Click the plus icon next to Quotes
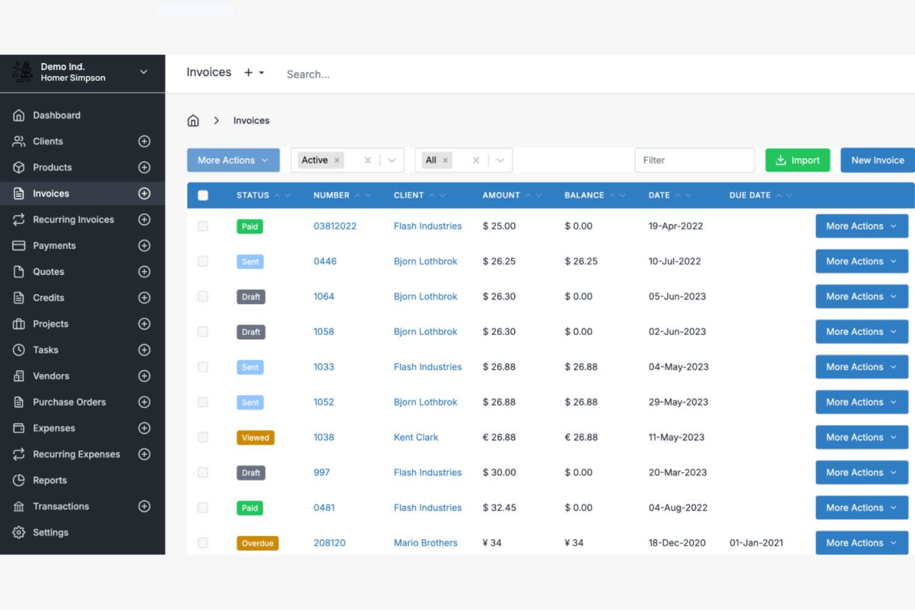Image resolution: width=915 pixels, height=610 pixels. 144,271
